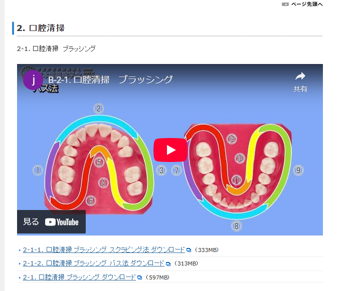Select the file size text '(597MB)'
The image size is (352, 291).
pyautogui.click(x=157, y=277)
